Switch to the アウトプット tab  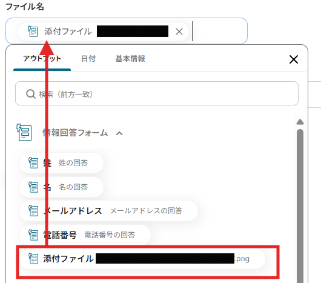(42, 59)
